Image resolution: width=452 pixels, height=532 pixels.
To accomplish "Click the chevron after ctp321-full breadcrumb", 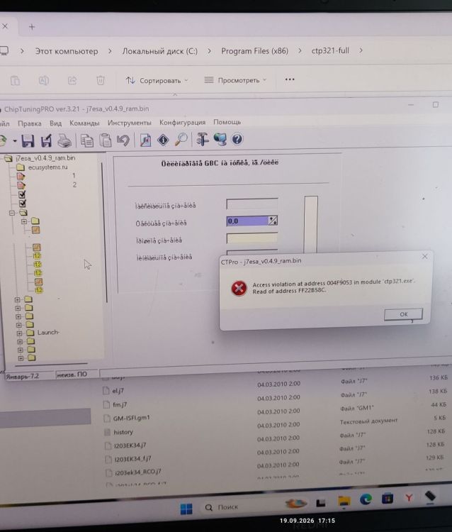I will (361, 50).
